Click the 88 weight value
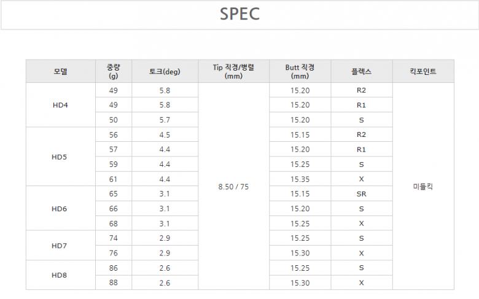479x299 pixels. [113, 283]
